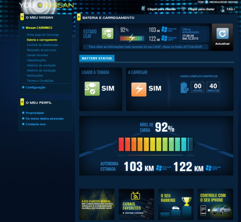The image size is (241, 222).
Task: Click the 92% value in Estado LEAF
Action: tap(124, 30)
